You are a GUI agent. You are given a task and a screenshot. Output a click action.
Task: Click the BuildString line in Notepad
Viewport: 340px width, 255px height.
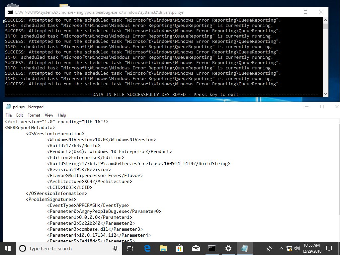coord(139,163)
